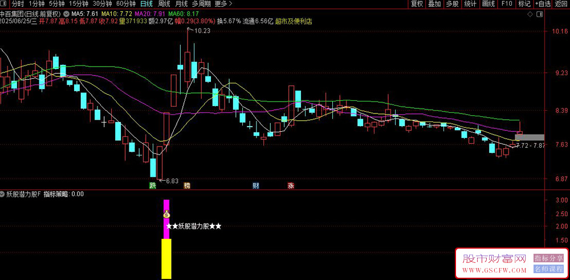Click the gray price range bar
The image size is (570, 280).
(x=530, y=137)
